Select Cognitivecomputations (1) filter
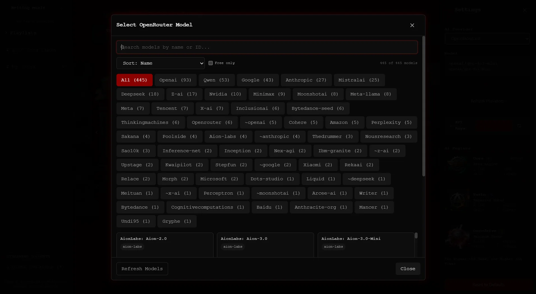 pyautogui.click(x=208, y=207)
